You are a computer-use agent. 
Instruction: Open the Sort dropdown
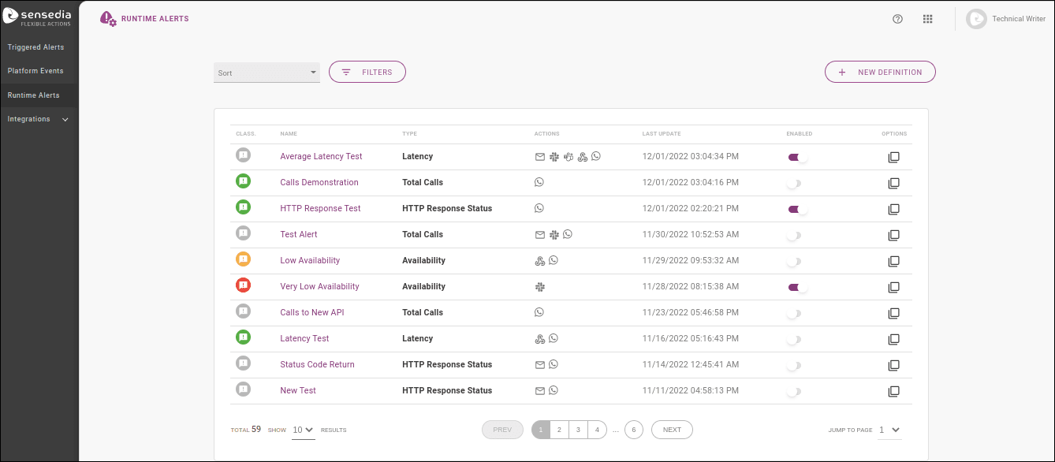coord(267,72)
